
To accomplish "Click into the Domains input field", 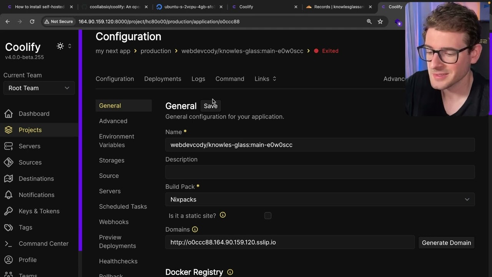I will pyautogui.click(x=290, y=242).
